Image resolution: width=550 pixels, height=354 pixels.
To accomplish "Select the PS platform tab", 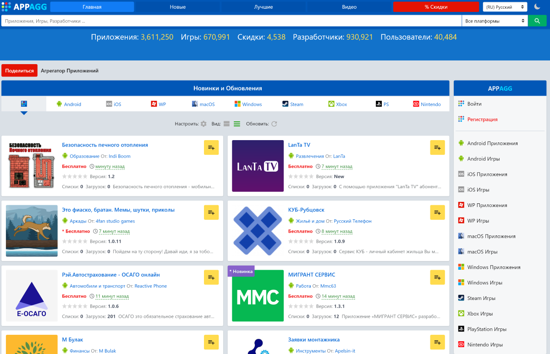I will (382, 104).
